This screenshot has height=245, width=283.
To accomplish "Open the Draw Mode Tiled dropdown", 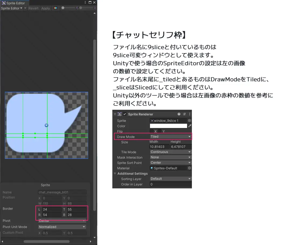I will click(170, 137).
